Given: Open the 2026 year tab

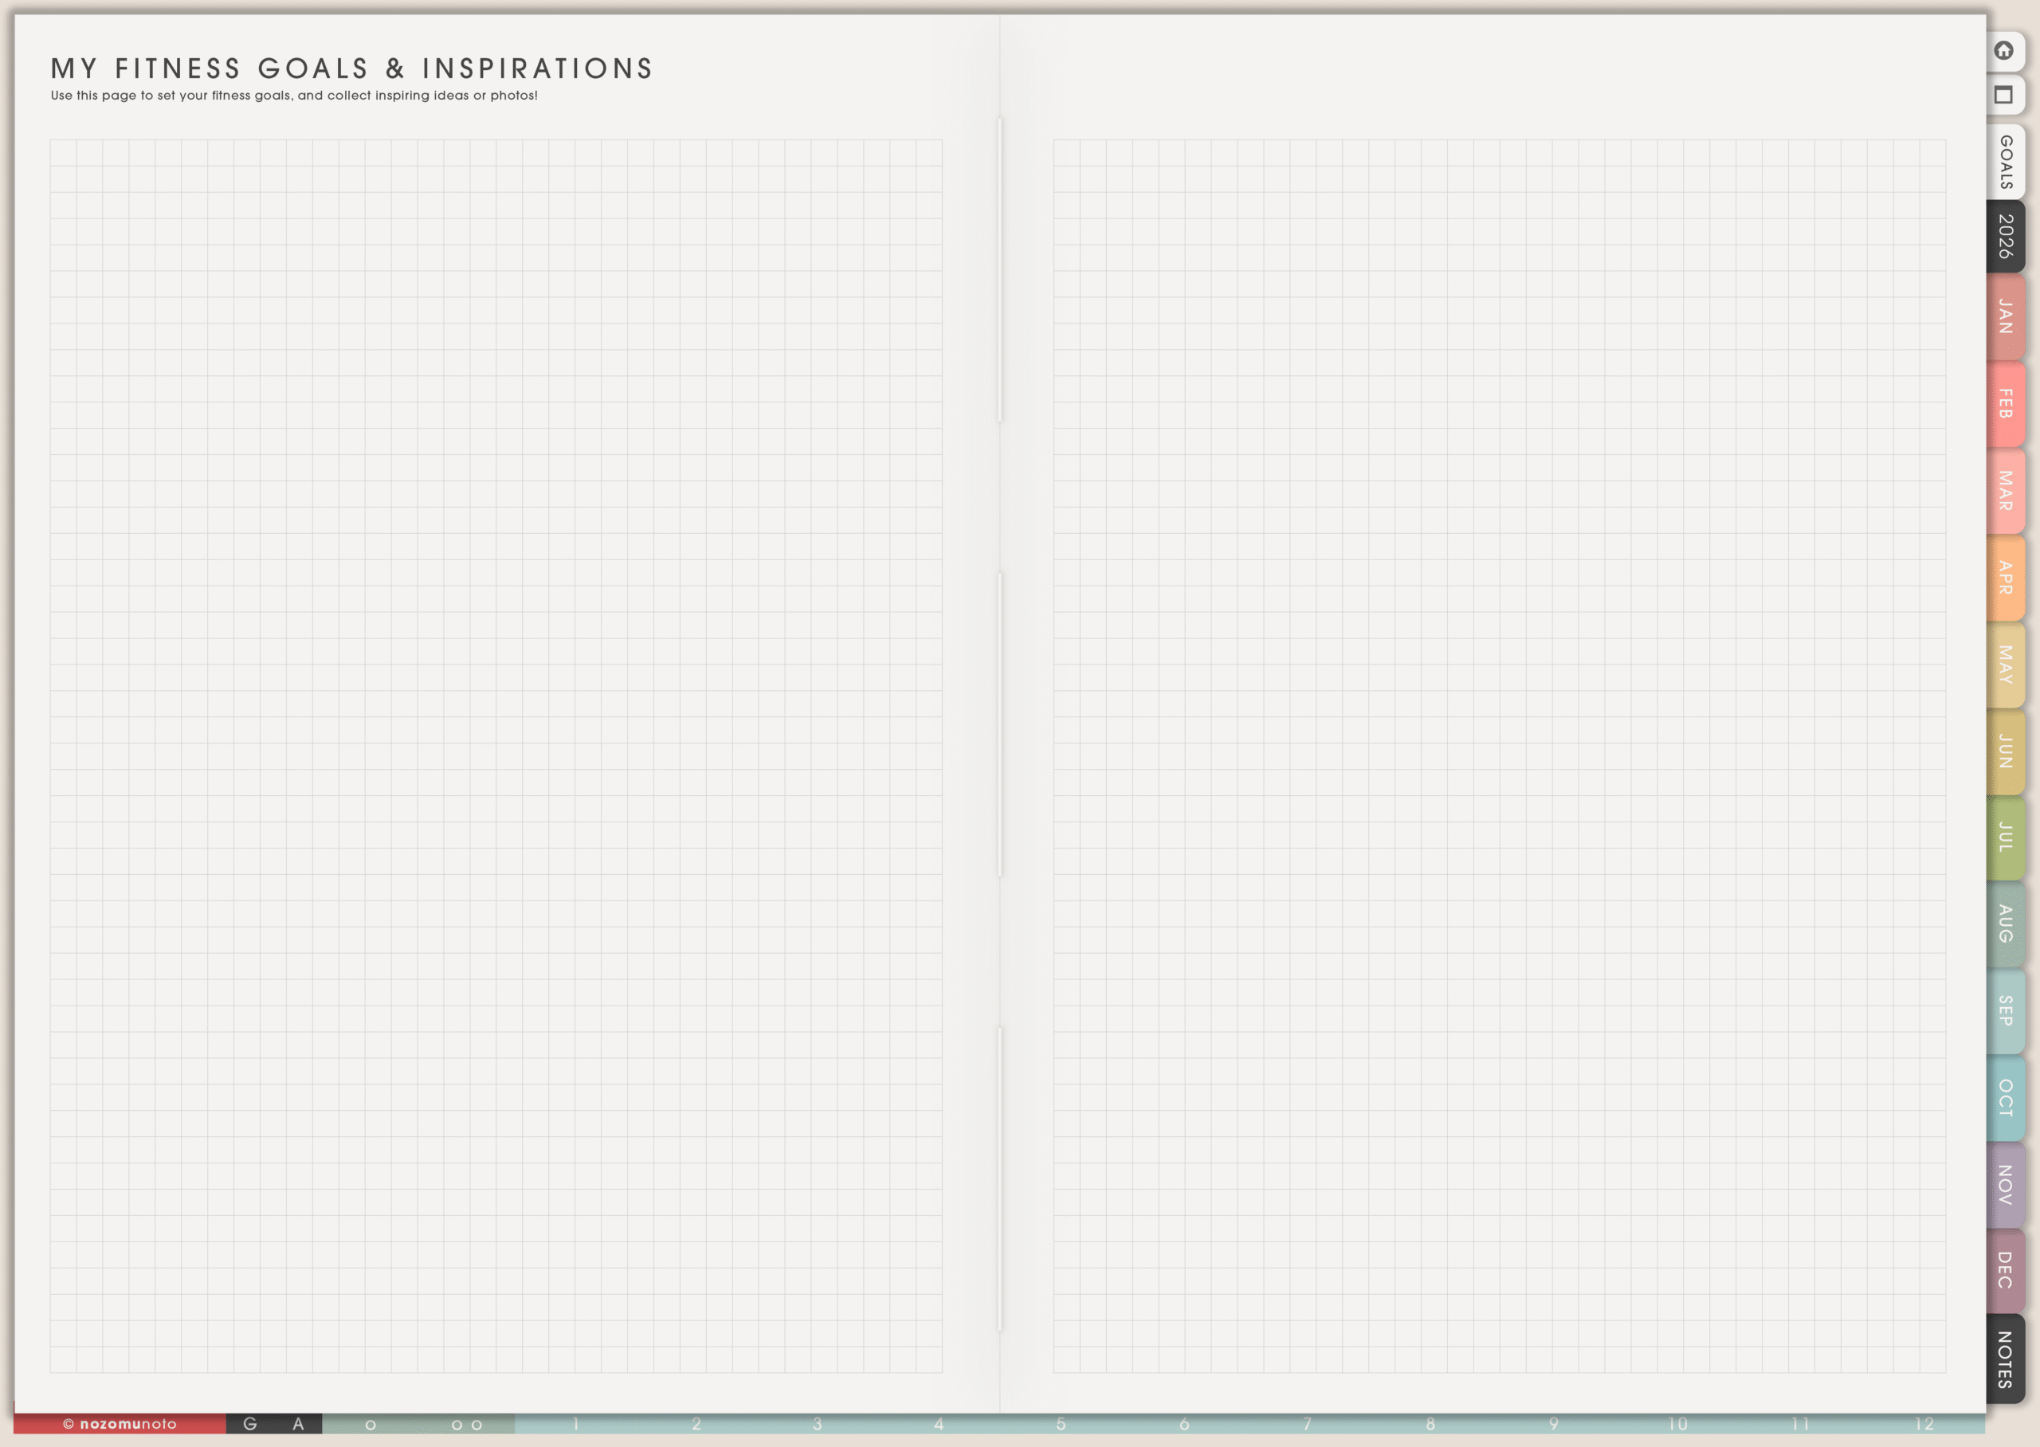Looking at the screenshot, I should [x=2005, y=236].
